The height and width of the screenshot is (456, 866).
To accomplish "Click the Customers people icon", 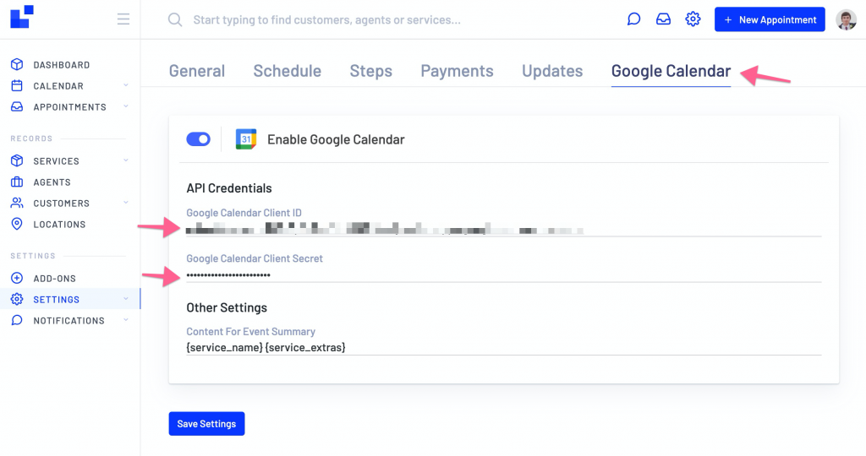I will coord(17,203).
